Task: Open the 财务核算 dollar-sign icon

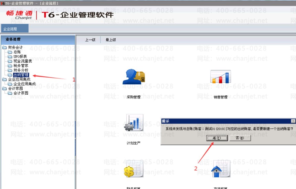Action: pyautogui.click(x=134, y=169)
